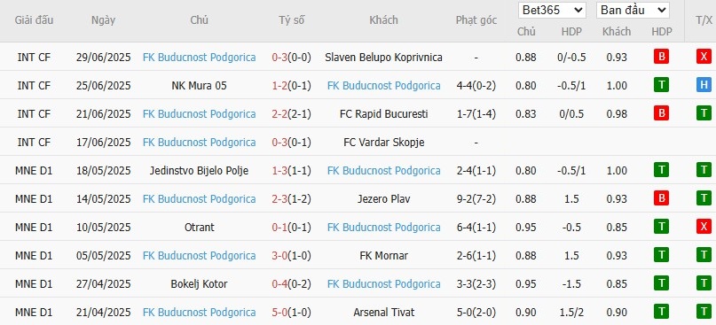
Task: Click the Giải đấu column header
Action: pyautogui.click(x=34, y=20)
